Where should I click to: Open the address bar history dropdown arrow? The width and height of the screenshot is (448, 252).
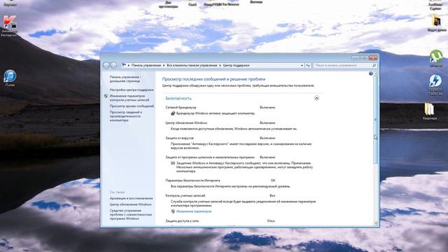click(x=302, y=65)
